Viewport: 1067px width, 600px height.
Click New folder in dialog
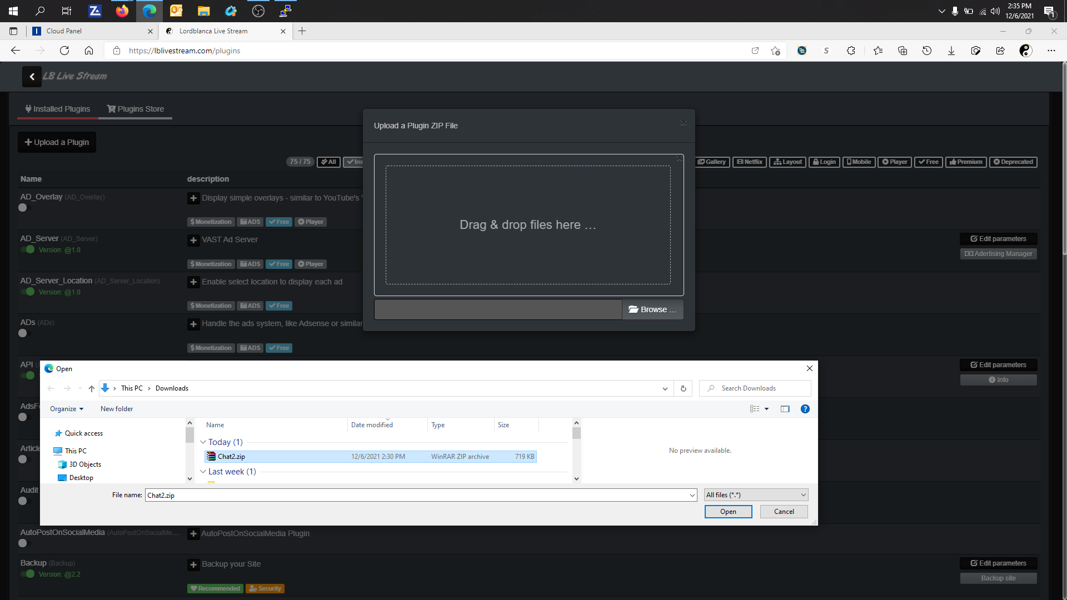click(x=117, y=409)
